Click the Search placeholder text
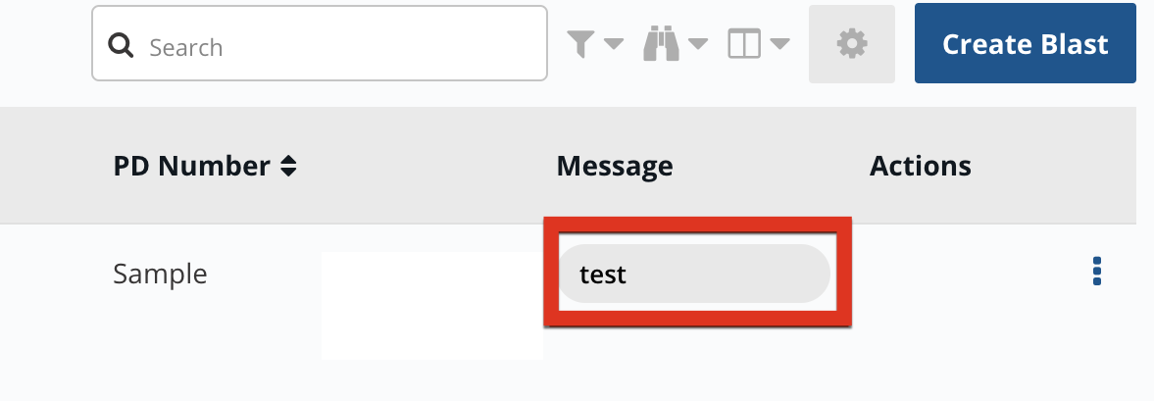1154x401 pixels. click(186, 47)
